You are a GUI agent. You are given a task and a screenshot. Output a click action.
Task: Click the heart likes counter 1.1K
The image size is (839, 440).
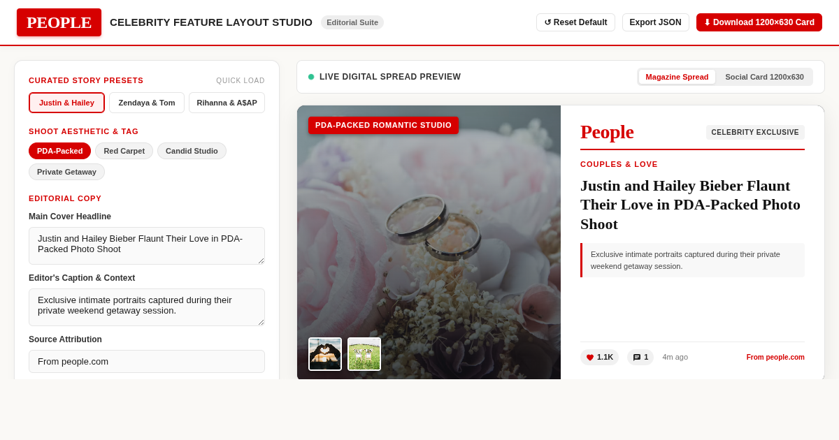click(x=599, y=357)
